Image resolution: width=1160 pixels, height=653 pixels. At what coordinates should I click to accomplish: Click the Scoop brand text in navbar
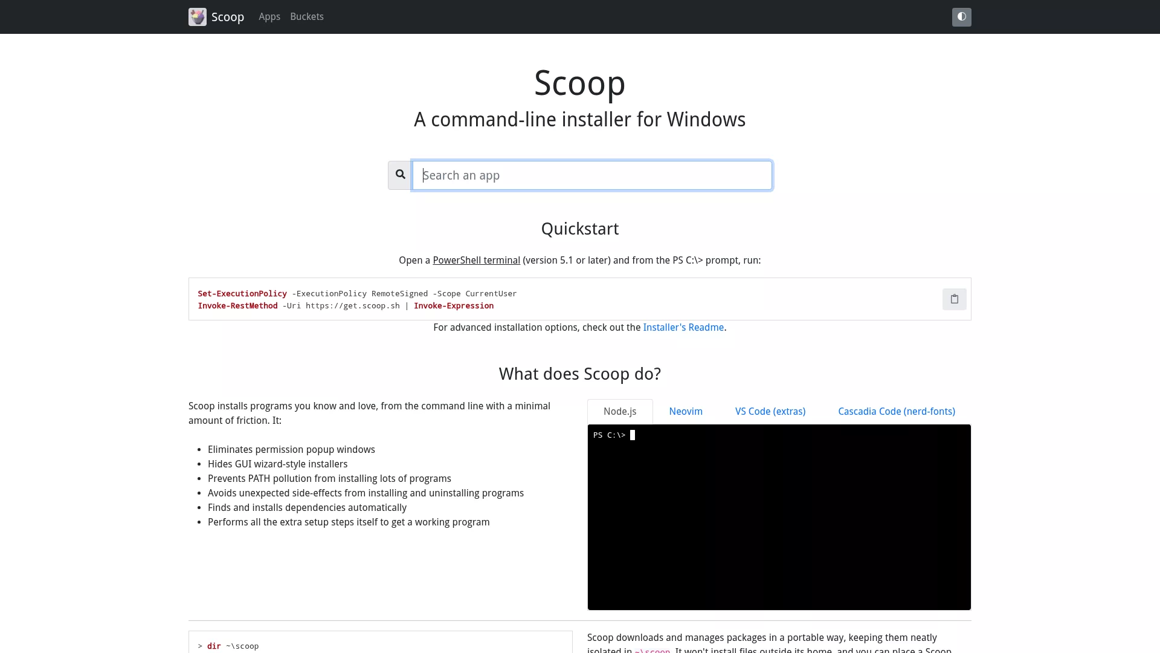228,17
